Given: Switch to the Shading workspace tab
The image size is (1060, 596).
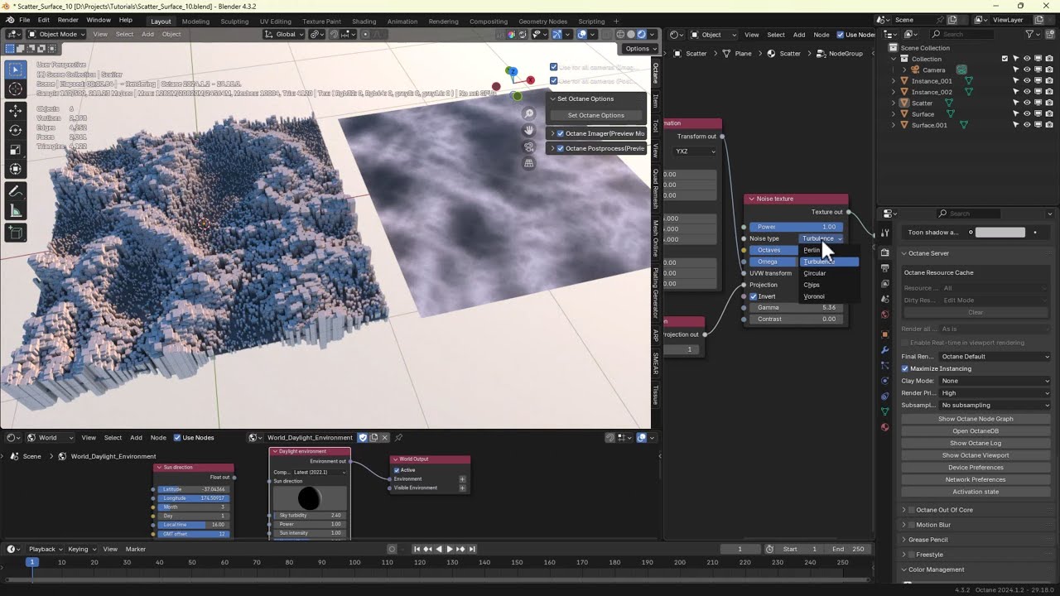Looking at the screenshot, I should click(364, 22).
